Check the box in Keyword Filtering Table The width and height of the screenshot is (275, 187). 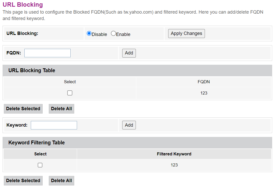40,165
